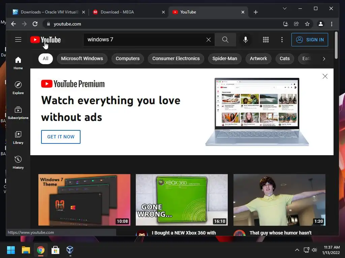The height and width of the screenshot is (258, 345).
Task: Open File Explorer from taskbar
Action: [26, 250]
